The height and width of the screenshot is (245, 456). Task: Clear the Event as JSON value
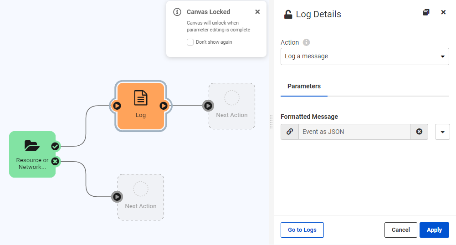tap(419, 132)
